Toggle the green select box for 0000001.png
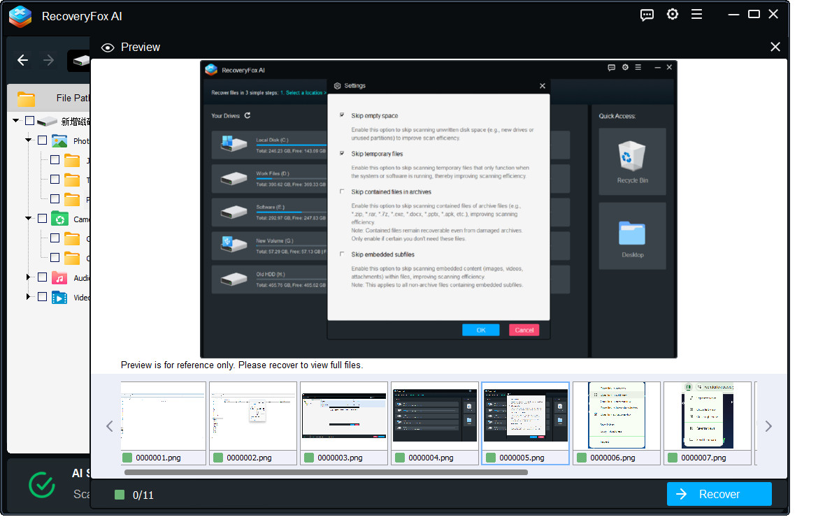 127,458
